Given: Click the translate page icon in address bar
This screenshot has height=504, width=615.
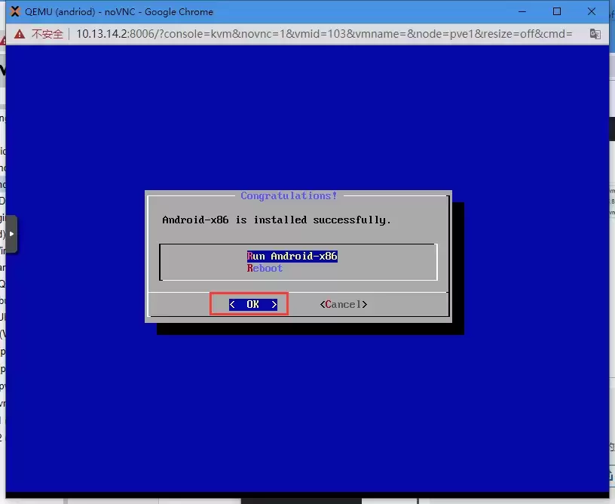Looking at the screenshot, I should pyautogui.click(x=595, y=34).
